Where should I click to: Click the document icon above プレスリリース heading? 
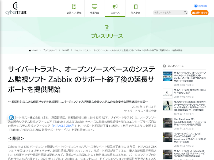point(107,28)
